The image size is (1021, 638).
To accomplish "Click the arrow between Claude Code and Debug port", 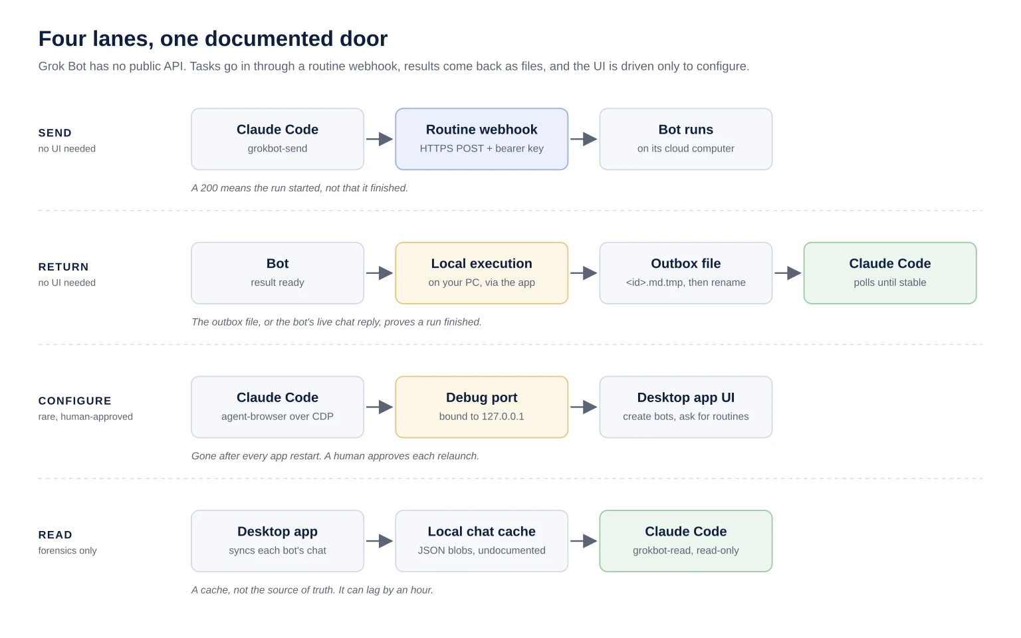I will coord(380,407).
